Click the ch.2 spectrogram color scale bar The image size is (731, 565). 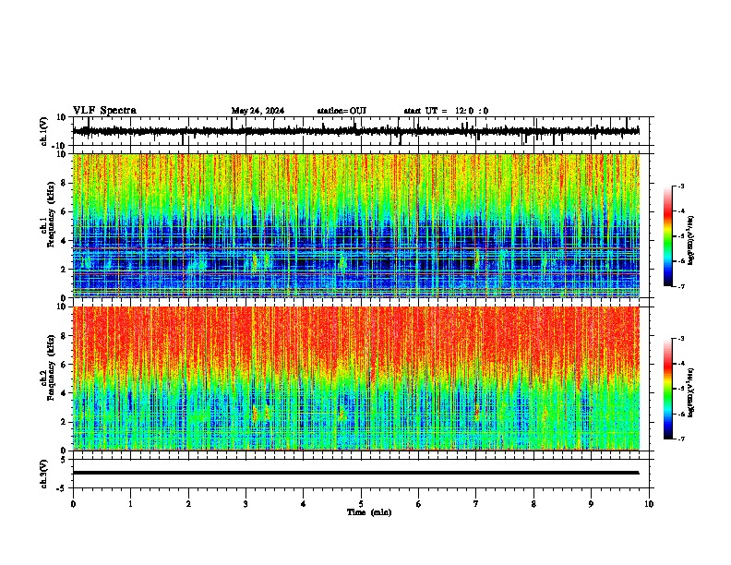point(668,389)
